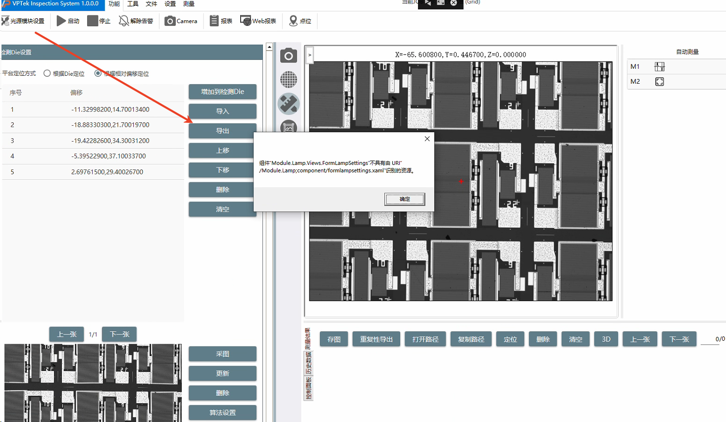726x422 pixels.
Task: Select 根据相对偏移定位 radio button
Action: [x=98, y=73]
